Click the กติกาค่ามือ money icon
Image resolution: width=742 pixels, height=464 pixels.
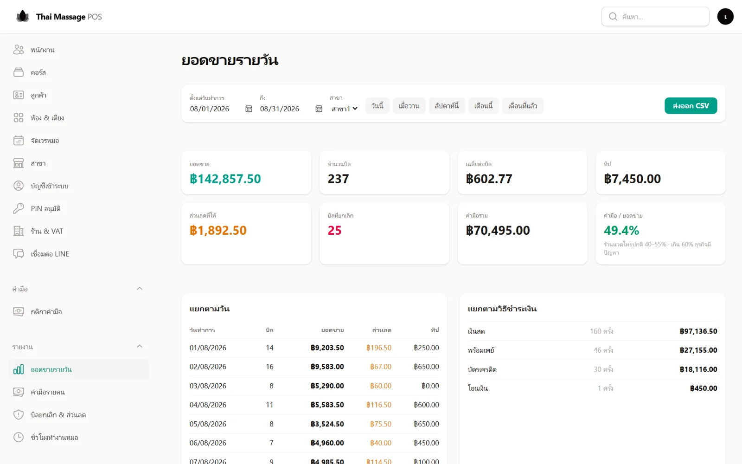tap(19, 312)
